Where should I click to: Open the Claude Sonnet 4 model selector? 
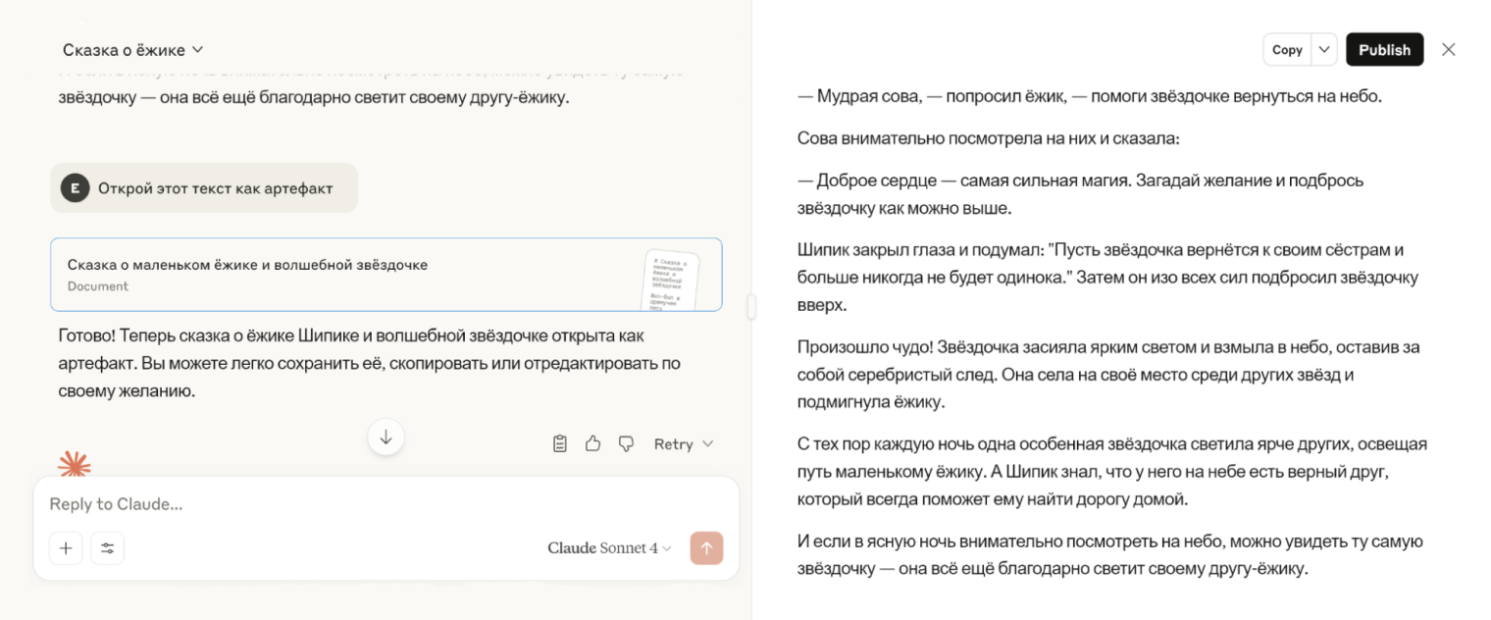tap(608, 547)
